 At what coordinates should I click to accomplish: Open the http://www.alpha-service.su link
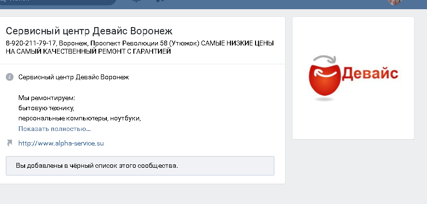(x=61, y=143)
